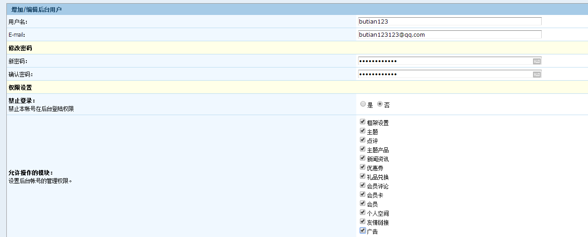Click the 确认密码: field label
This screenshot has width=588, height=237.
21,75
